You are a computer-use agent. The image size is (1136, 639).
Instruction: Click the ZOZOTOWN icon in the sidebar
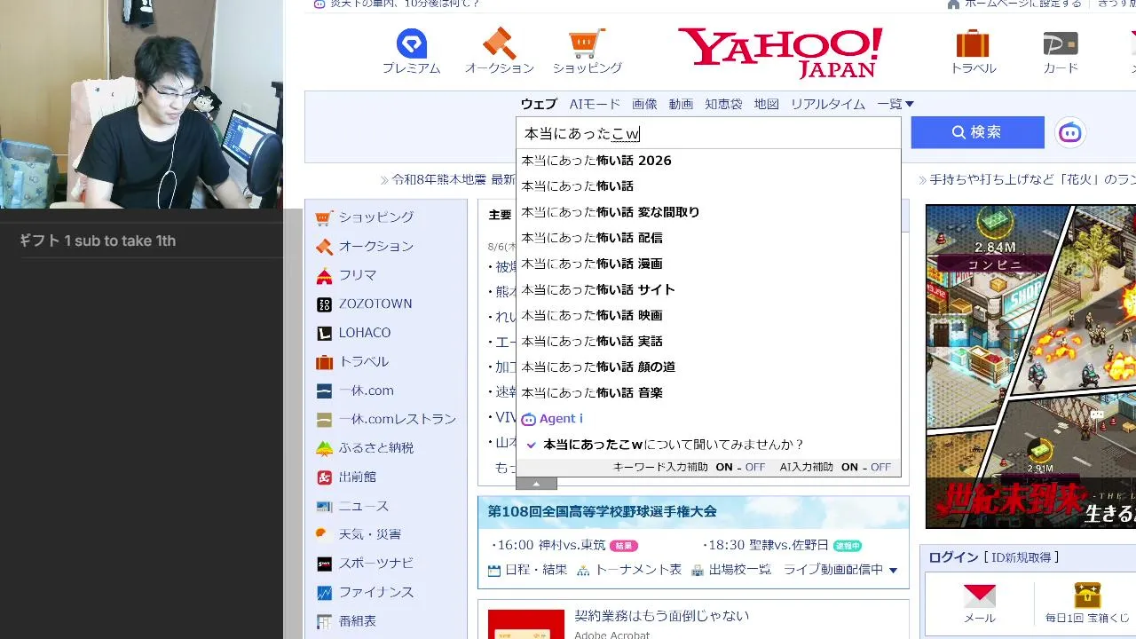tap(324, 304)
